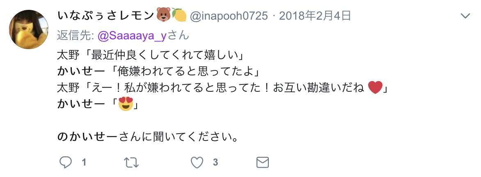481x177 pixels.
Task: Click the reply count number 1
Action: click(x=84, y=162)
